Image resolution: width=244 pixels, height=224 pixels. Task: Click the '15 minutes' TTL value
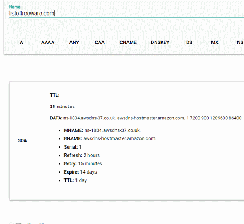[x=62, y=106]
